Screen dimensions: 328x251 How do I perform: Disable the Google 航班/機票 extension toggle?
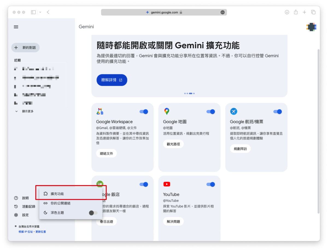[278, 111]
